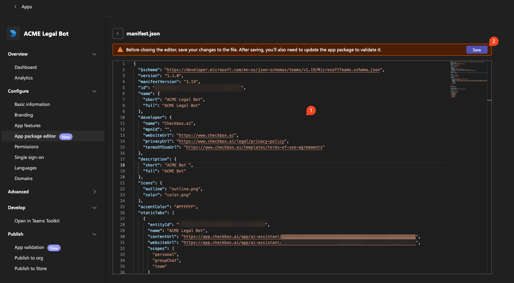Click the "scopes": [ line
514x283 pixels.
161,249
